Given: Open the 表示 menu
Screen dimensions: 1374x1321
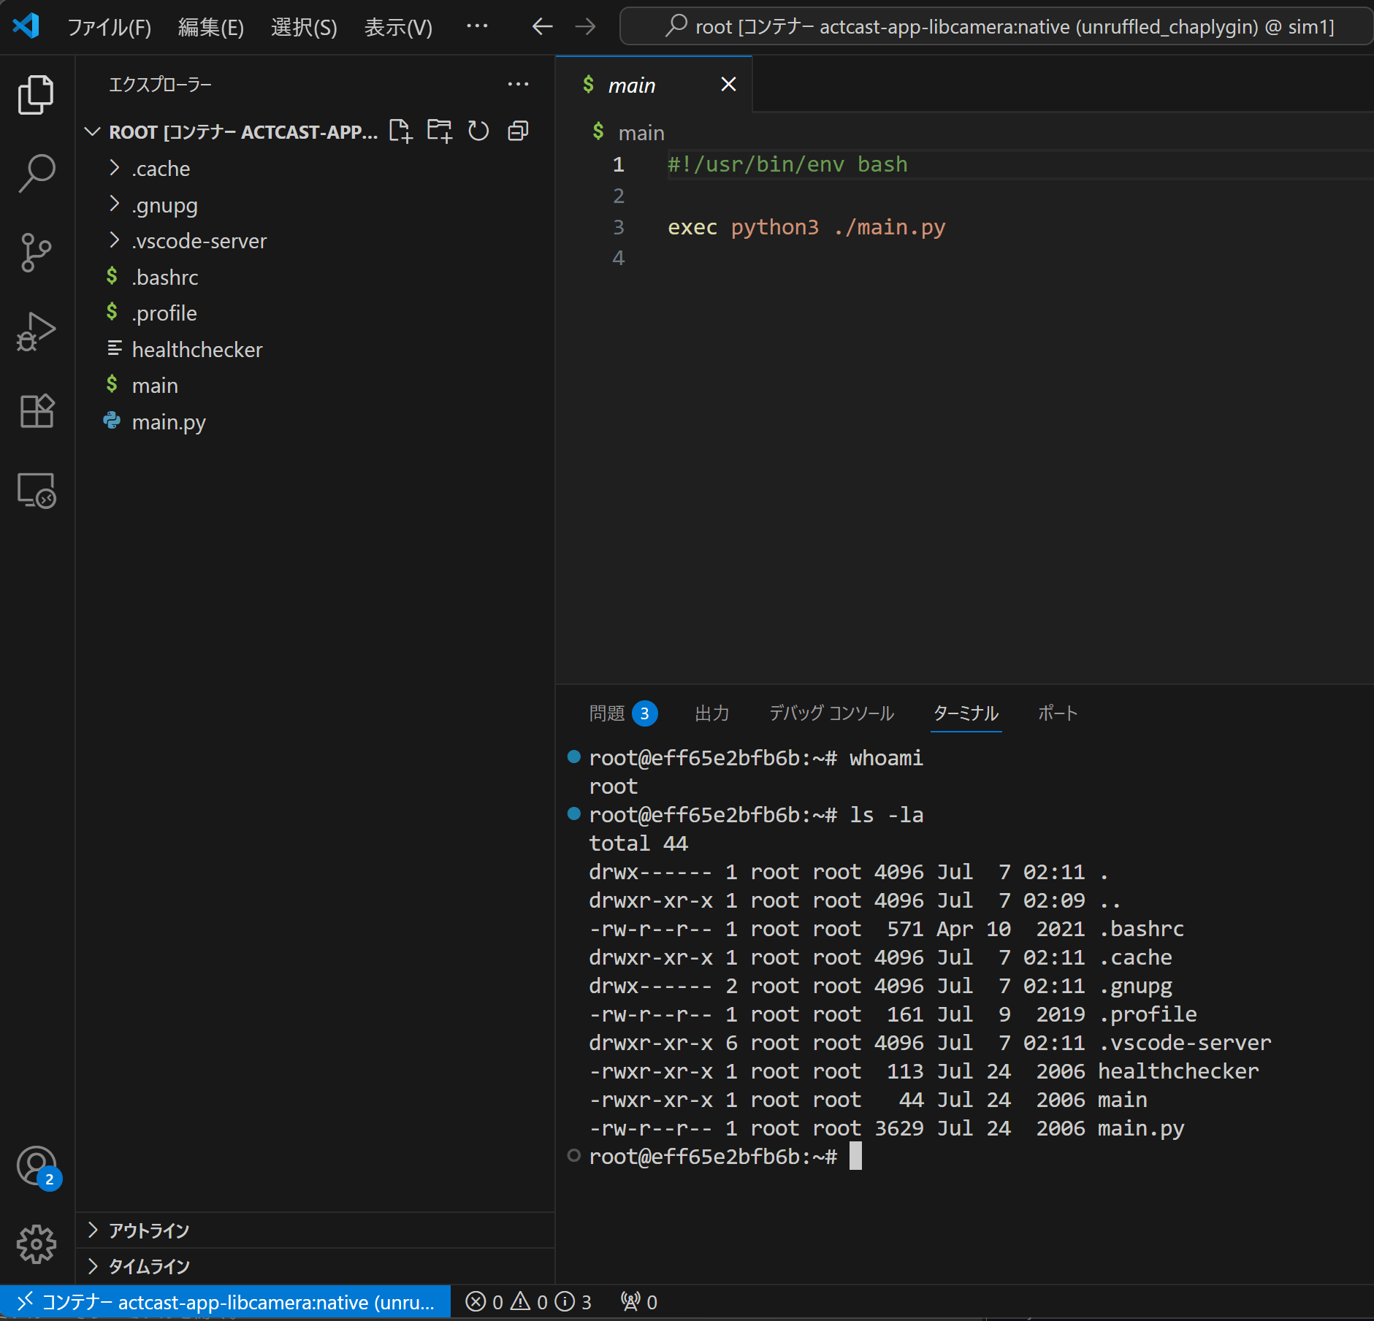Looking at the screenshot, I should coord(398,27).
